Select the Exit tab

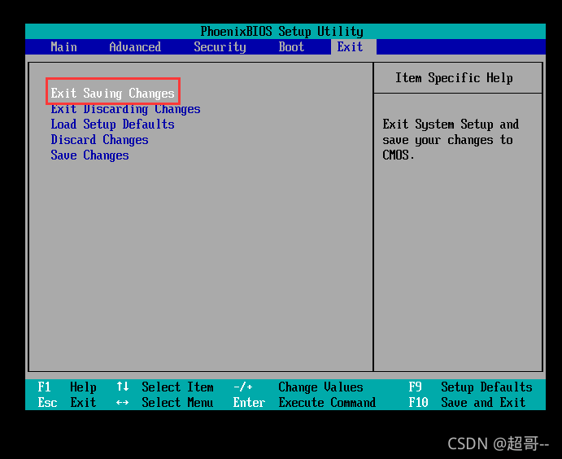tap(354, 47)
